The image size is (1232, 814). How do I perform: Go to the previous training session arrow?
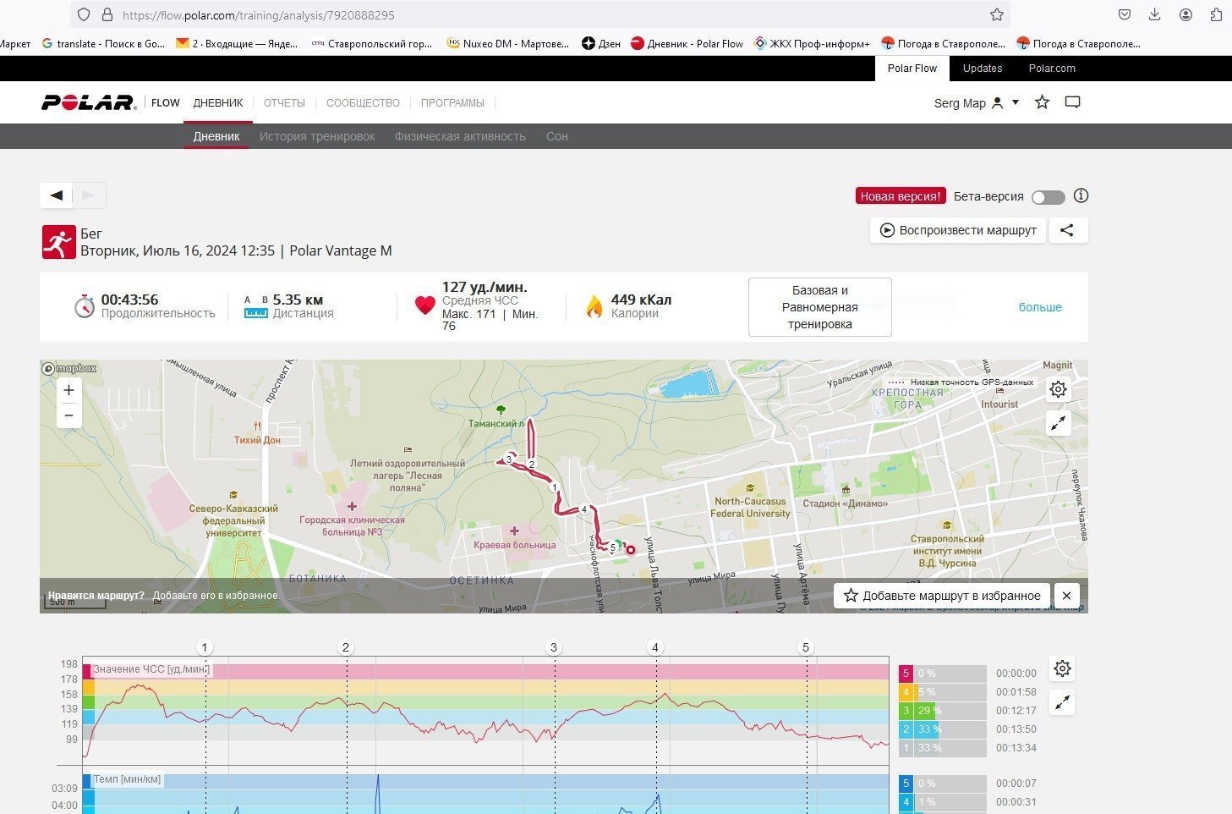[57, 195]
